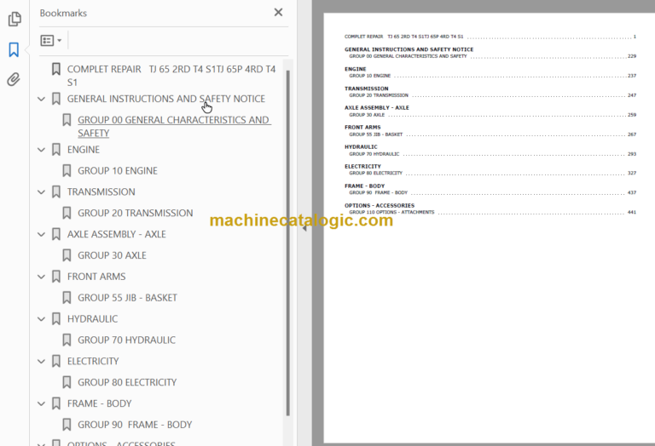This screenshot has height=446, width=655.
Task: Open the bookmark options dropdown menu
Action: click(51, 41)
